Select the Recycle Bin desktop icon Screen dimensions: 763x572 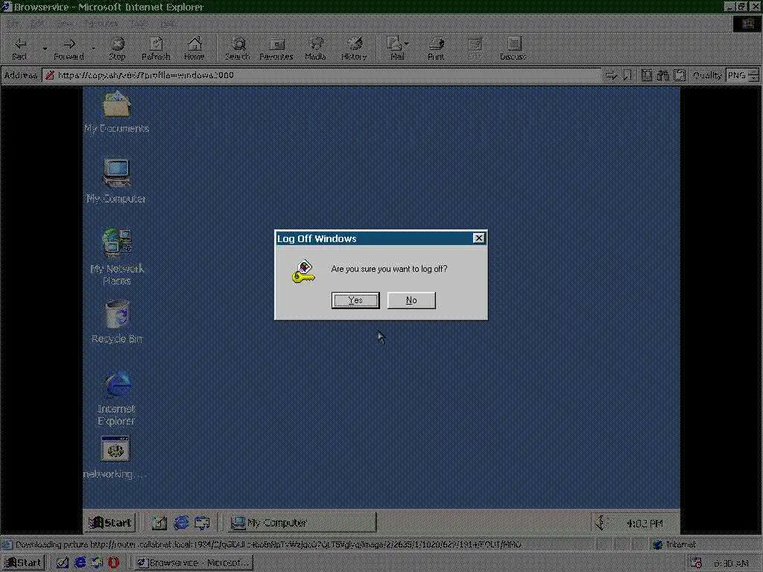[117, 322]
